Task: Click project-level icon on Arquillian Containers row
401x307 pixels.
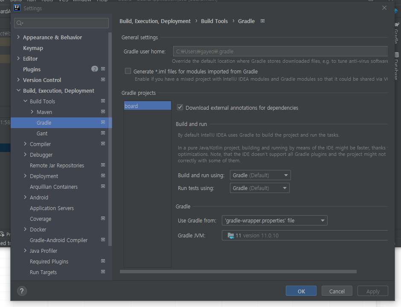Action: pyautogui.click(x=103, y=186)
